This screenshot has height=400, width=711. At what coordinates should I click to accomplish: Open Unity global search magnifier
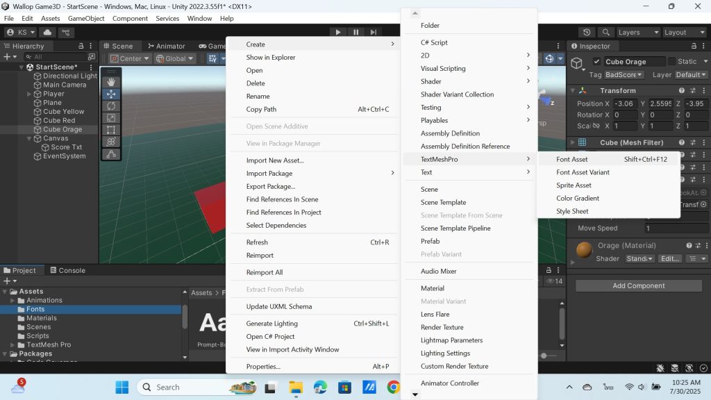coord(605,32)
